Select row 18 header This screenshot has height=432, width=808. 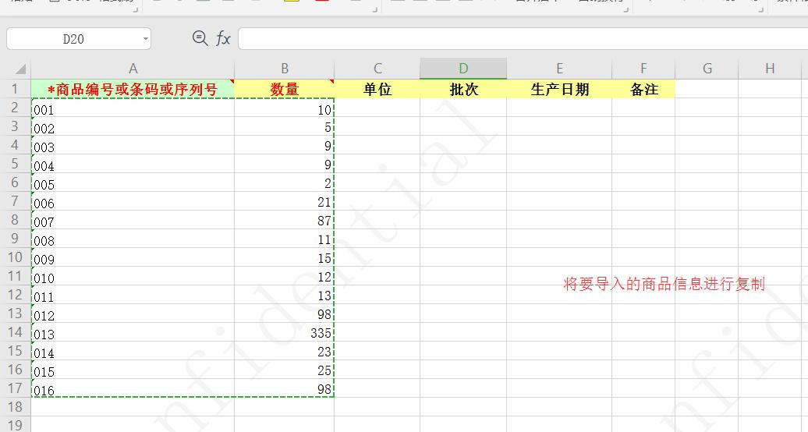[15, 407]
